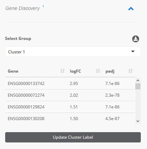Open the Select Group dropdown

click(x=73, y=52)
